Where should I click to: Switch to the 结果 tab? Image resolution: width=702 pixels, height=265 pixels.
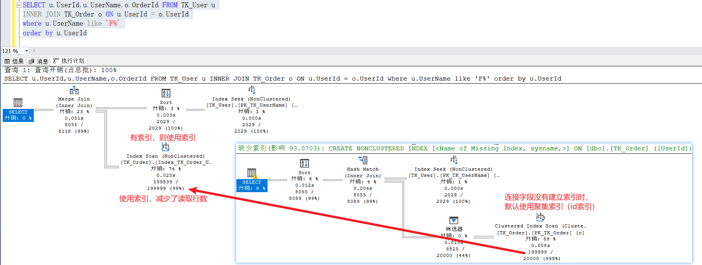click(14, 61)
